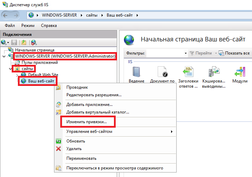Open the Модули feature icon
This screenshot has height=177, width=252.
tap(240, 72)
